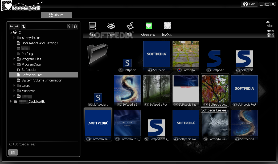Open the View eye icon
The height and width of the screenshot is (164, 278).
(x=111, y=26)
